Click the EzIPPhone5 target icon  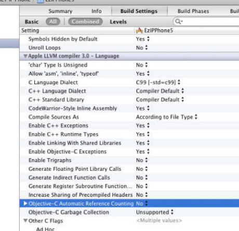tap(139, 31)
